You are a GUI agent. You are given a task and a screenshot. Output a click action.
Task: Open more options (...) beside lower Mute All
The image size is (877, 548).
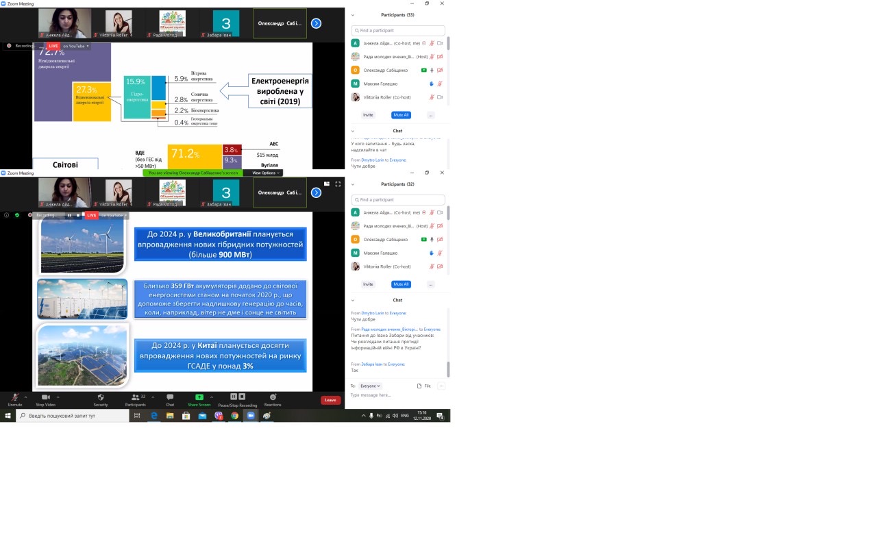pos(430,284)
